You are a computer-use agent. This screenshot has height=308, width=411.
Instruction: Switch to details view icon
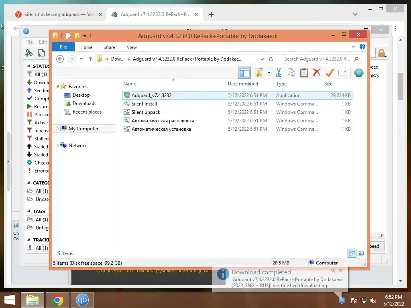click(352, 253)
